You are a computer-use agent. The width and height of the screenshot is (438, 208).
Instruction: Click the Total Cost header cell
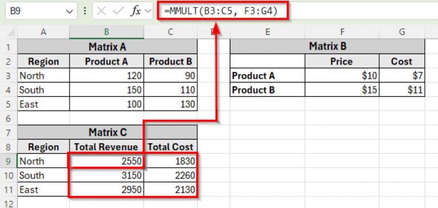(x=171, y=147)
